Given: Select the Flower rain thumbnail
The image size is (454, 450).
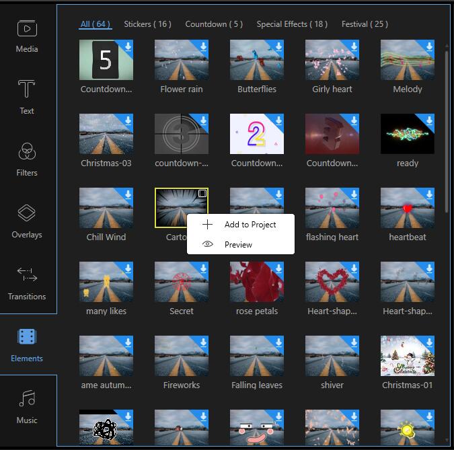Looking at the screenshot, I should (x=182, y=60).
